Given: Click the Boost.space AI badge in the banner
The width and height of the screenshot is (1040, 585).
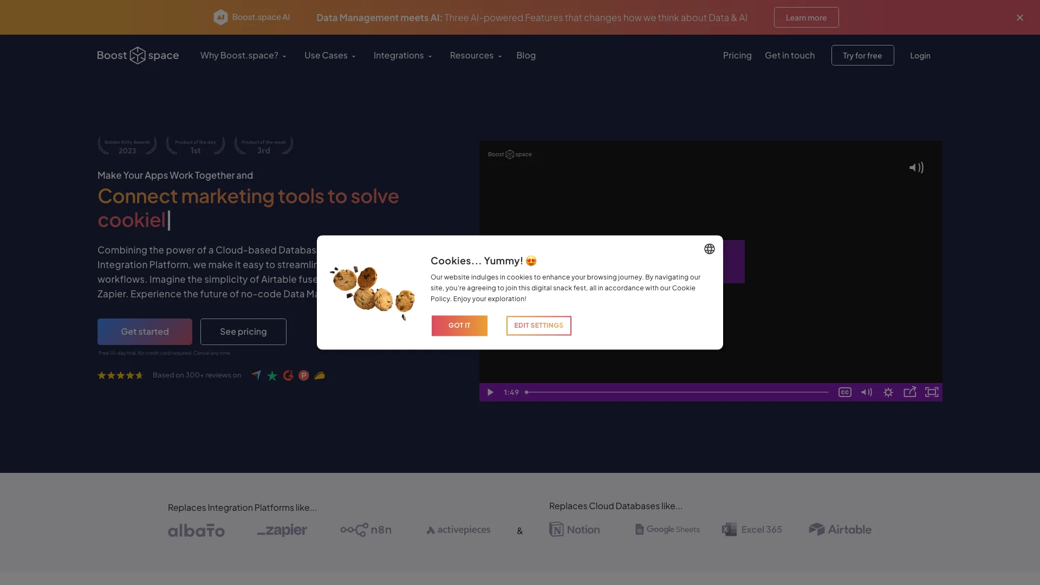Looking at the screenshot, I should tap(251, 17).
